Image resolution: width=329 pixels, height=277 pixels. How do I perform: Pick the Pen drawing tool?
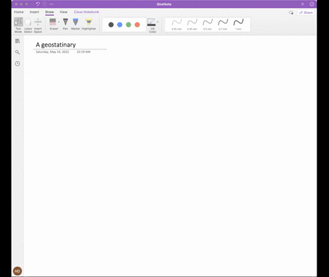coord(65,24)
